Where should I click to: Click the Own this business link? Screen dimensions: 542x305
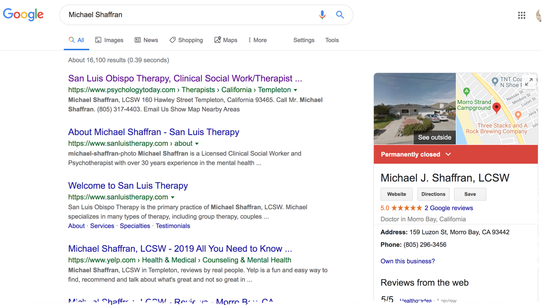pyautogui.click(x=408, y=261)
